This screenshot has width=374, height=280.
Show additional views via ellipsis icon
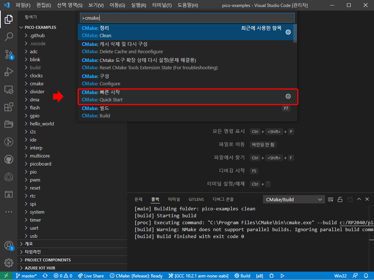[9, 212]
